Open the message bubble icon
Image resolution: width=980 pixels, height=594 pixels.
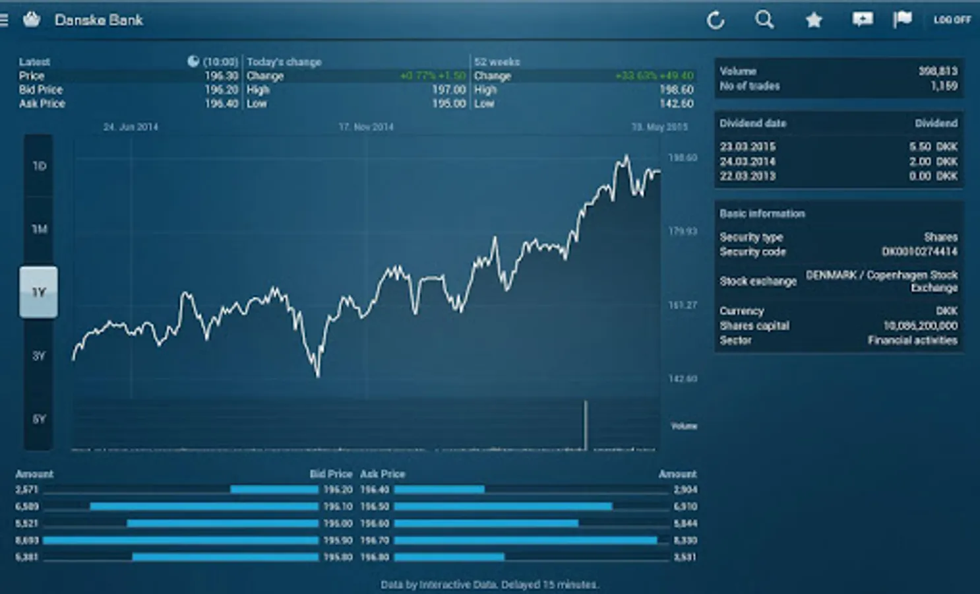pos(862,20)
